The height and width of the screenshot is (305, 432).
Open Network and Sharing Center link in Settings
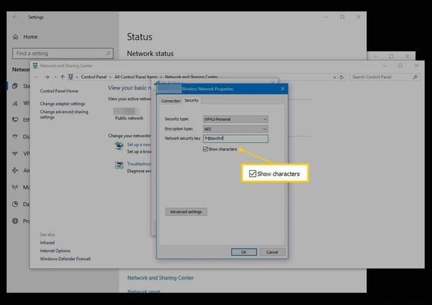(x=160, y=278)
